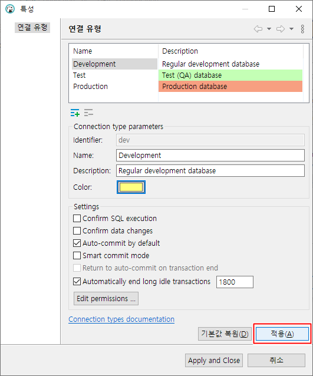Maximize the 특성 dialog window
Image resolution: width=313 pixels, height=376 pixels.
click(x=272, y=9)
